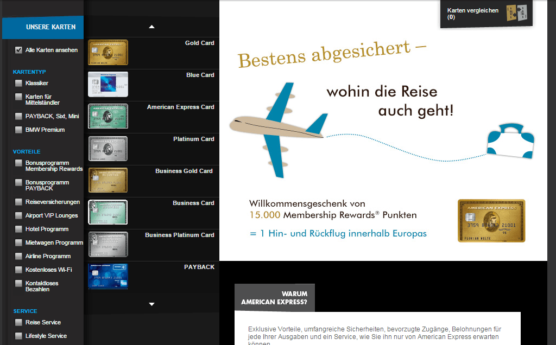Select the Platinum Card image
This screenshot has width=556, height=345.
point(108,149)
